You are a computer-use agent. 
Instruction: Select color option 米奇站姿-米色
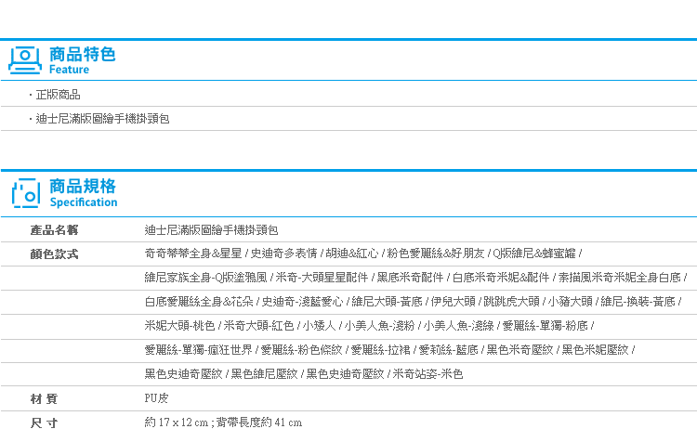[428, 374]
